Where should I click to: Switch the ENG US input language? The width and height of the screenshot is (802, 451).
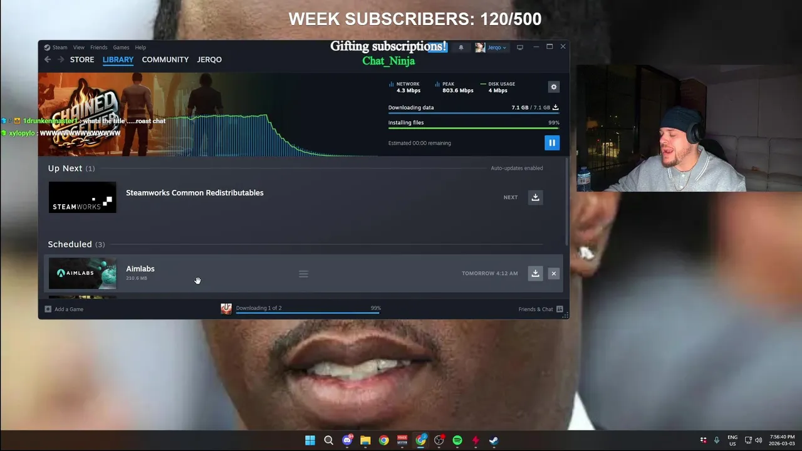732,440
